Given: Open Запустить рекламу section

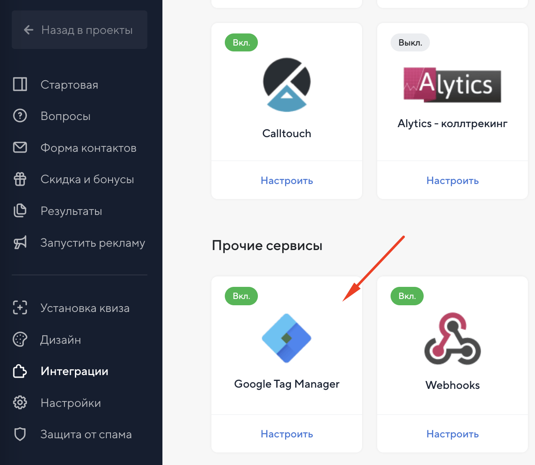Looking at the screenshot, I should pyautogui.click(x=93, y=243).
